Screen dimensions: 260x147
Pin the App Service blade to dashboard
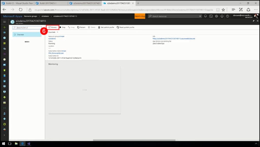pos(254,21)
